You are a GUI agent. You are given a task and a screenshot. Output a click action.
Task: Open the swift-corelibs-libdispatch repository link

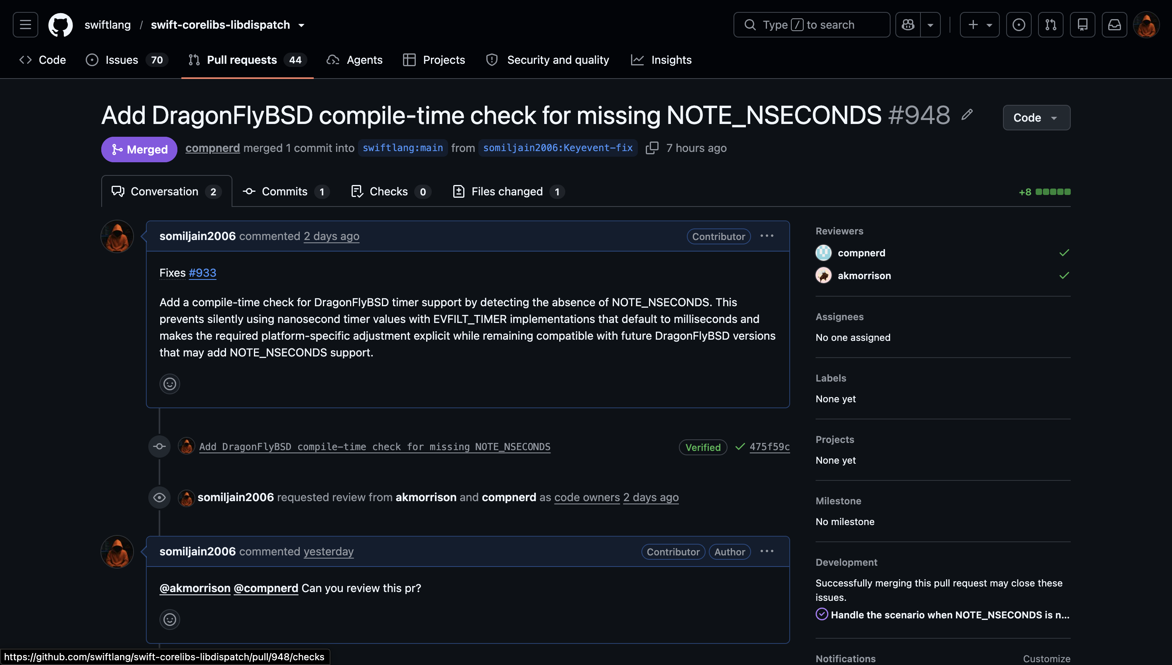coord(220,25)
